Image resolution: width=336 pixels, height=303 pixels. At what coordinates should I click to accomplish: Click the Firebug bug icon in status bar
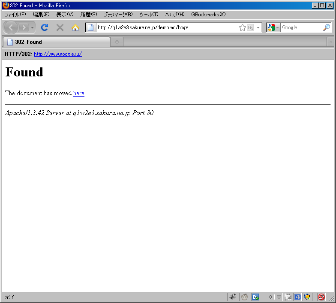click(x=233, y=297)
